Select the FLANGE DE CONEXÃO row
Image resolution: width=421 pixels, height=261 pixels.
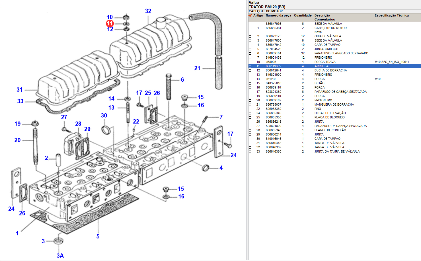pos(330,130)
